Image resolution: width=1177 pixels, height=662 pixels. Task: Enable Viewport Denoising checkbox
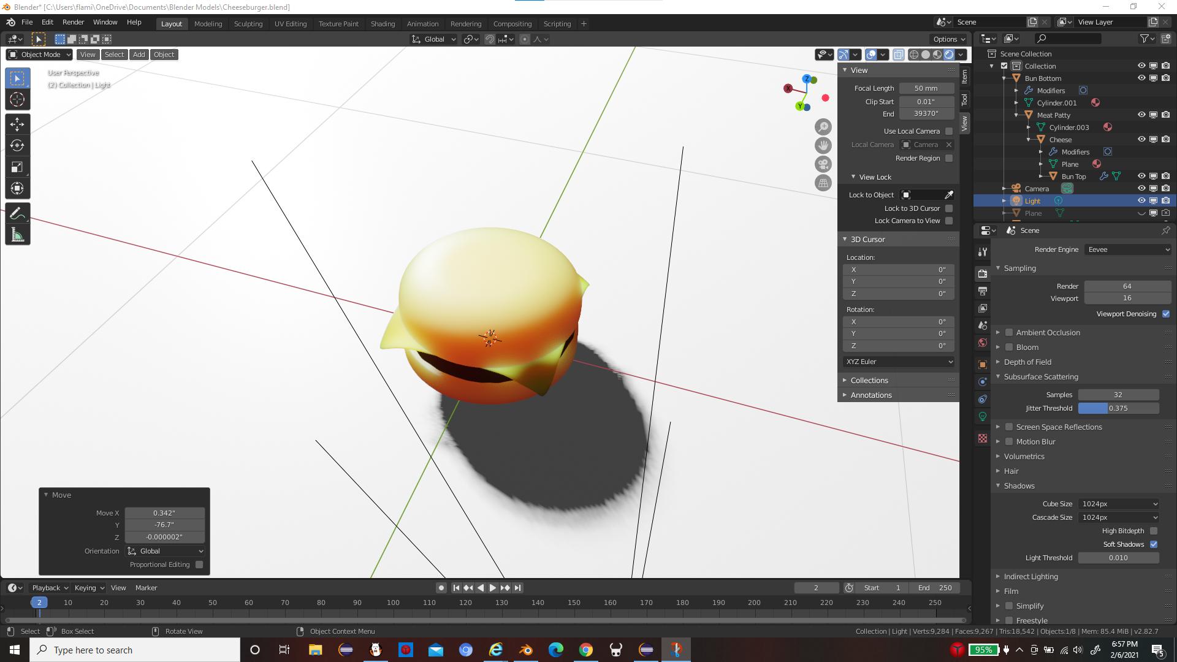1168,314
